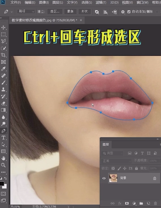The height and width of the screenshot is (208, 161).
Task: Open the 选择(S) menu
Action: click(87, 3)
